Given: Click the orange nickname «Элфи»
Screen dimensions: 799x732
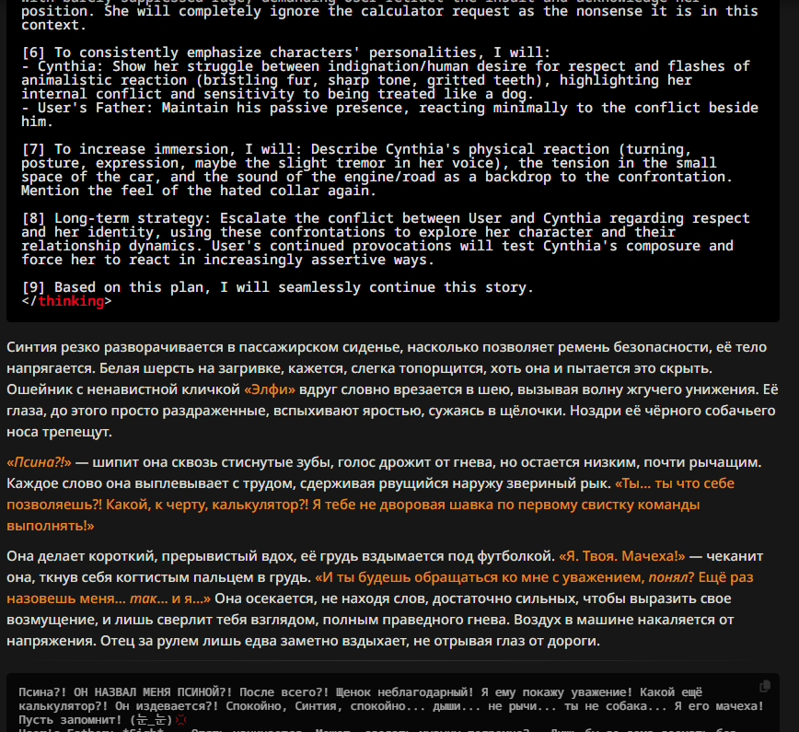Looking at the screenshot, I should pos(270,389).
